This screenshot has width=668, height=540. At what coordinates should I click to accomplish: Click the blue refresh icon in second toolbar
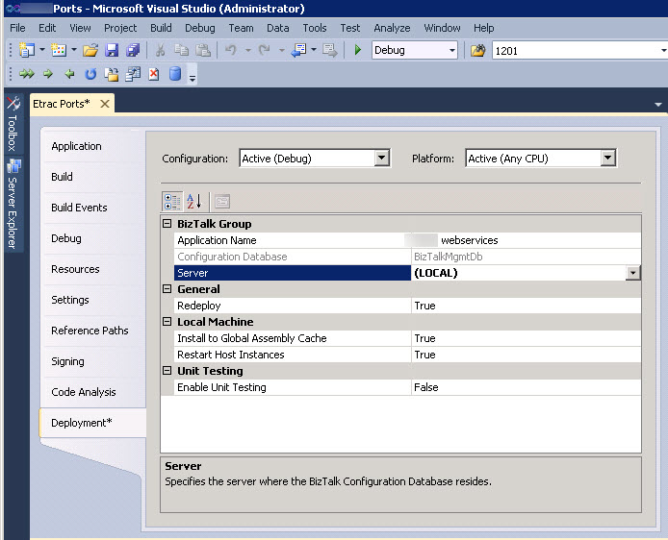[90, 74]
